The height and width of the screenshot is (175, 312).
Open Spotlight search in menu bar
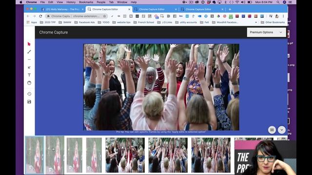pyautogui.click(x=278, y=2)
